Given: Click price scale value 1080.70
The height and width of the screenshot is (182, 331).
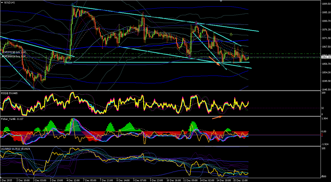Looking at the screenshot, I should (326, 21).
